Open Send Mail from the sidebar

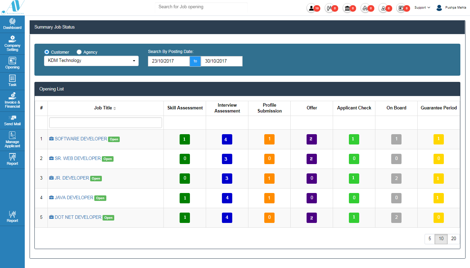pos(12,120)
